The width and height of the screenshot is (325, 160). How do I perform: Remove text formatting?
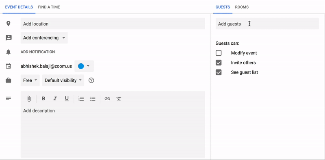click(119, 99)
